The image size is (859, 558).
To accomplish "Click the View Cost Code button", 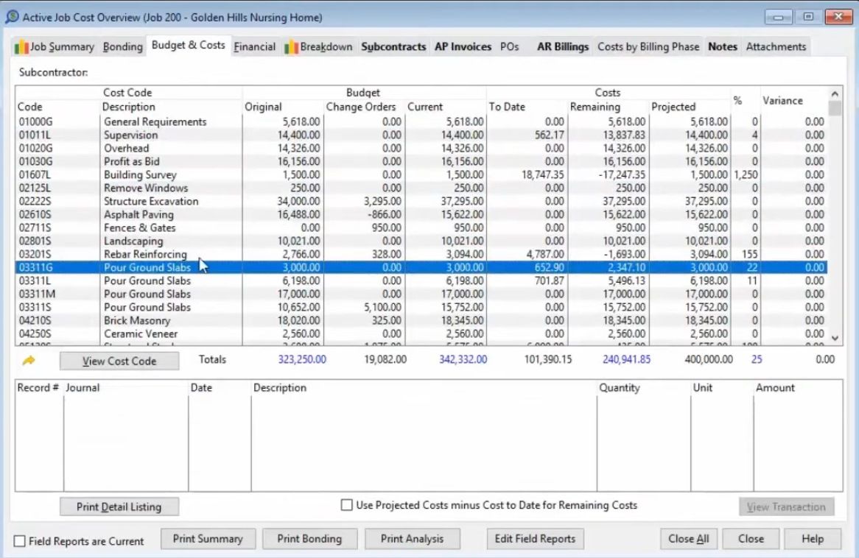I will click(x=119, y=361).
